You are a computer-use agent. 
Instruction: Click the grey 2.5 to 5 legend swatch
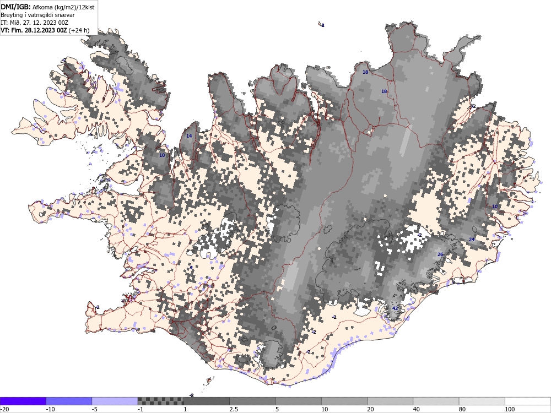[x=253, y=401]
